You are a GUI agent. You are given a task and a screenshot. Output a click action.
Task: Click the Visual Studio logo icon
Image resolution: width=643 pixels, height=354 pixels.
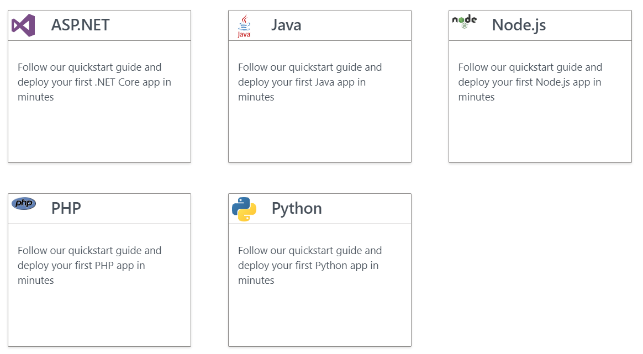tap(23, 25)
